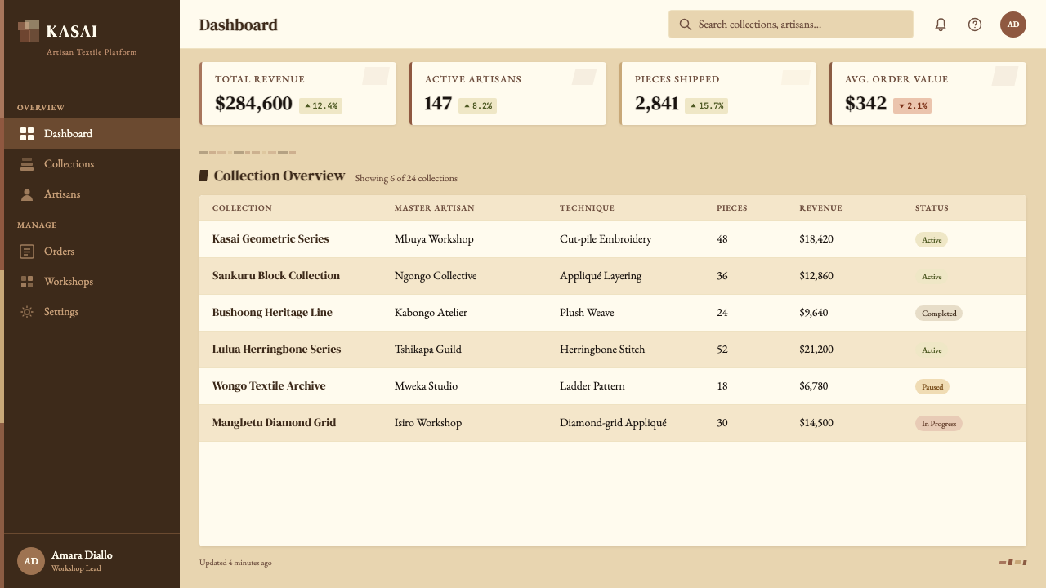Open the notifications bell
The image size is (1046, 588).
pyautogui.click(x=941, y=24)
